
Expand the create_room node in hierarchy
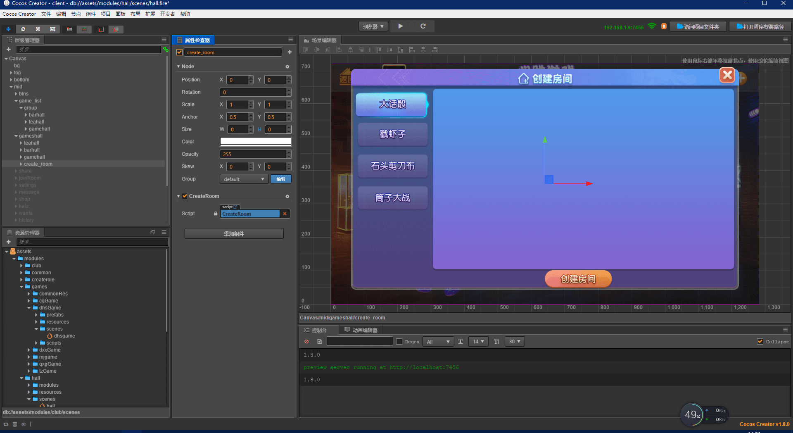21,164
